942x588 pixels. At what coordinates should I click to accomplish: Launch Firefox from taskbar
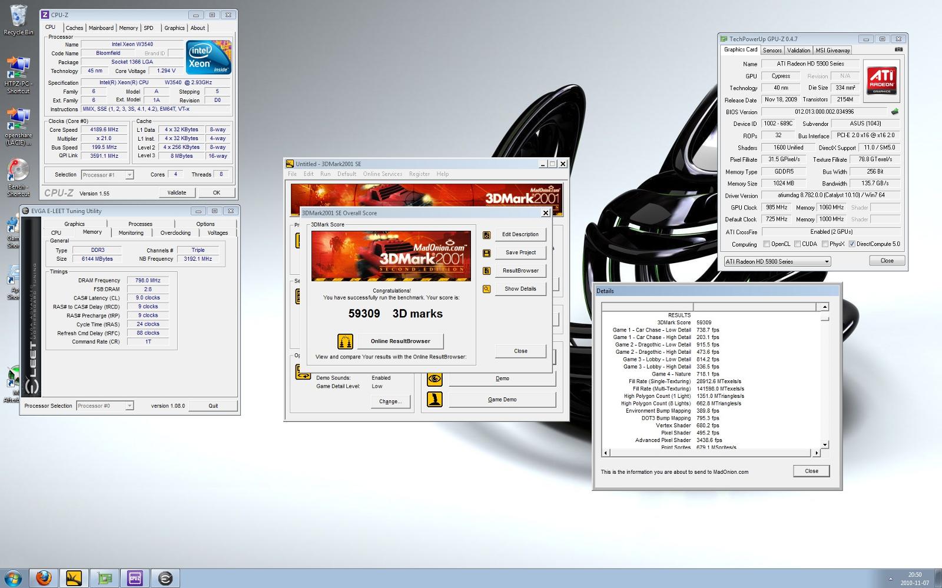pos(44,578)
